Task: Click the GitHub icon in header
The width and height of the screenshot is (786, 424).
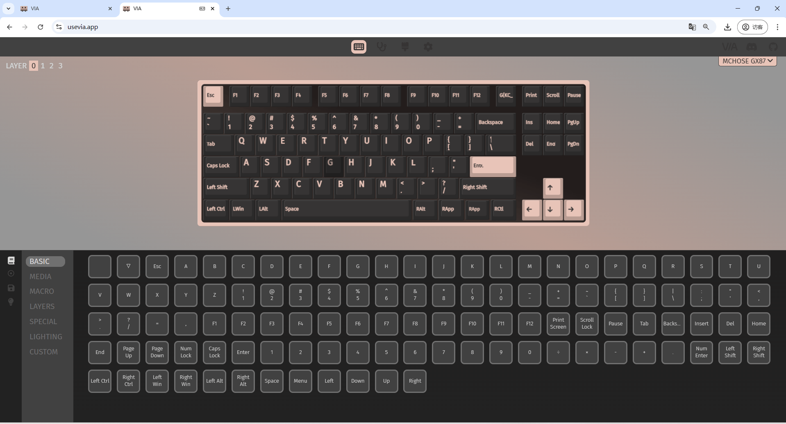Action: point(773,47)
